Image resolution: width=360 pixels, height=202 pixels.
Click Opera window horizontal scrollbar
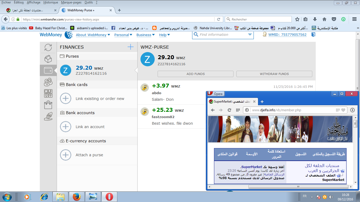click(x=298, y=187)
